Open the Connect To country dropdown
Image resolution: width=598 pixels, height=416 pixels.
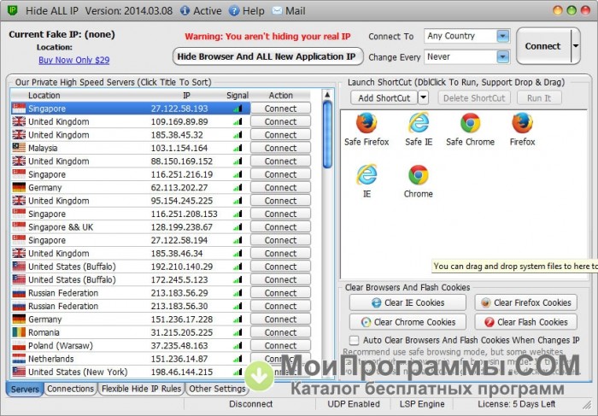[502, 36]
